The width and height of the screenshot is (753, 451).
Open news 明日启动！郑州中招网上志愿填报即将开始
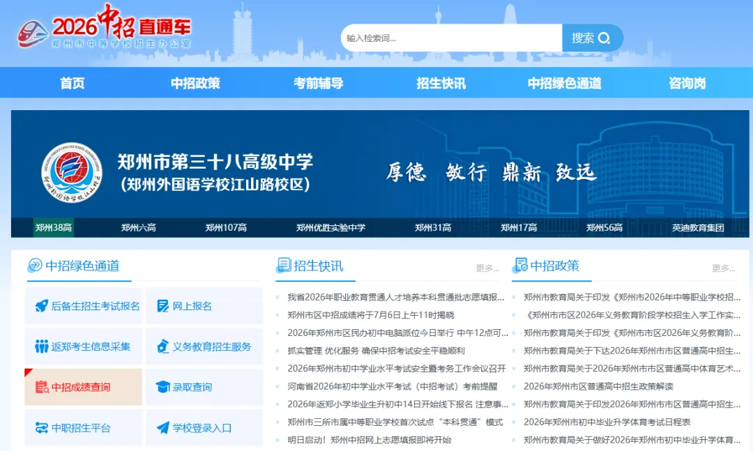370,440
